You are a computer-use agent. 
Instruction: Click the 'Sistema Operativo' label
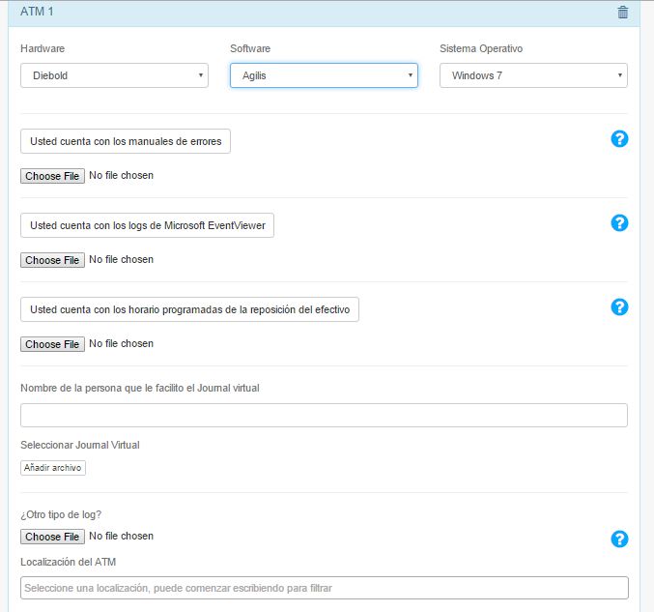point(481,48)
